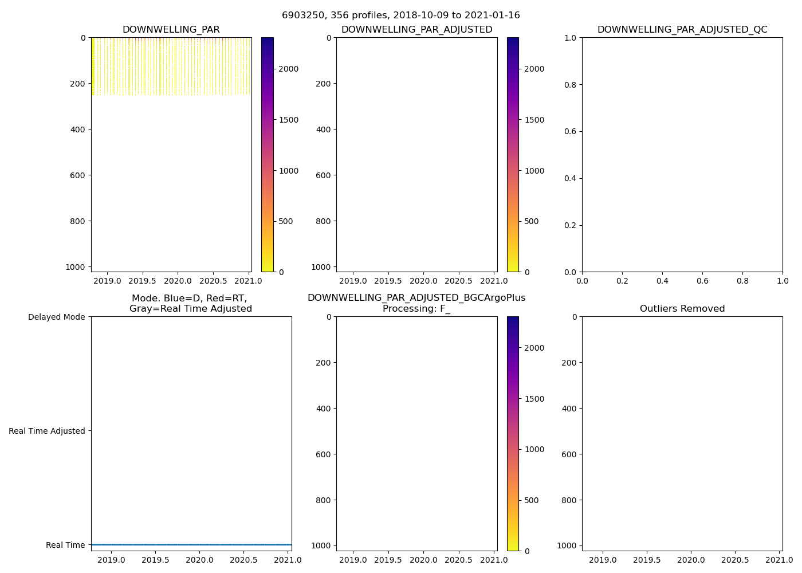Click the Real Time Adjusted y-axis label
This screenshot has height=573, width=802.
(46, 431)
